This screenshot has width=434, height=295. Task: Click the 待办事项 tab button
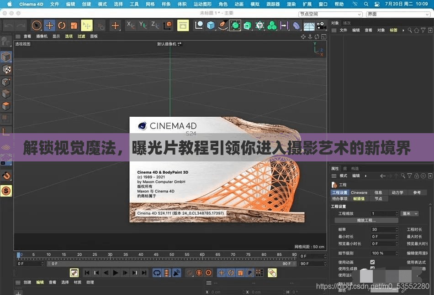(x=339, y=199)
